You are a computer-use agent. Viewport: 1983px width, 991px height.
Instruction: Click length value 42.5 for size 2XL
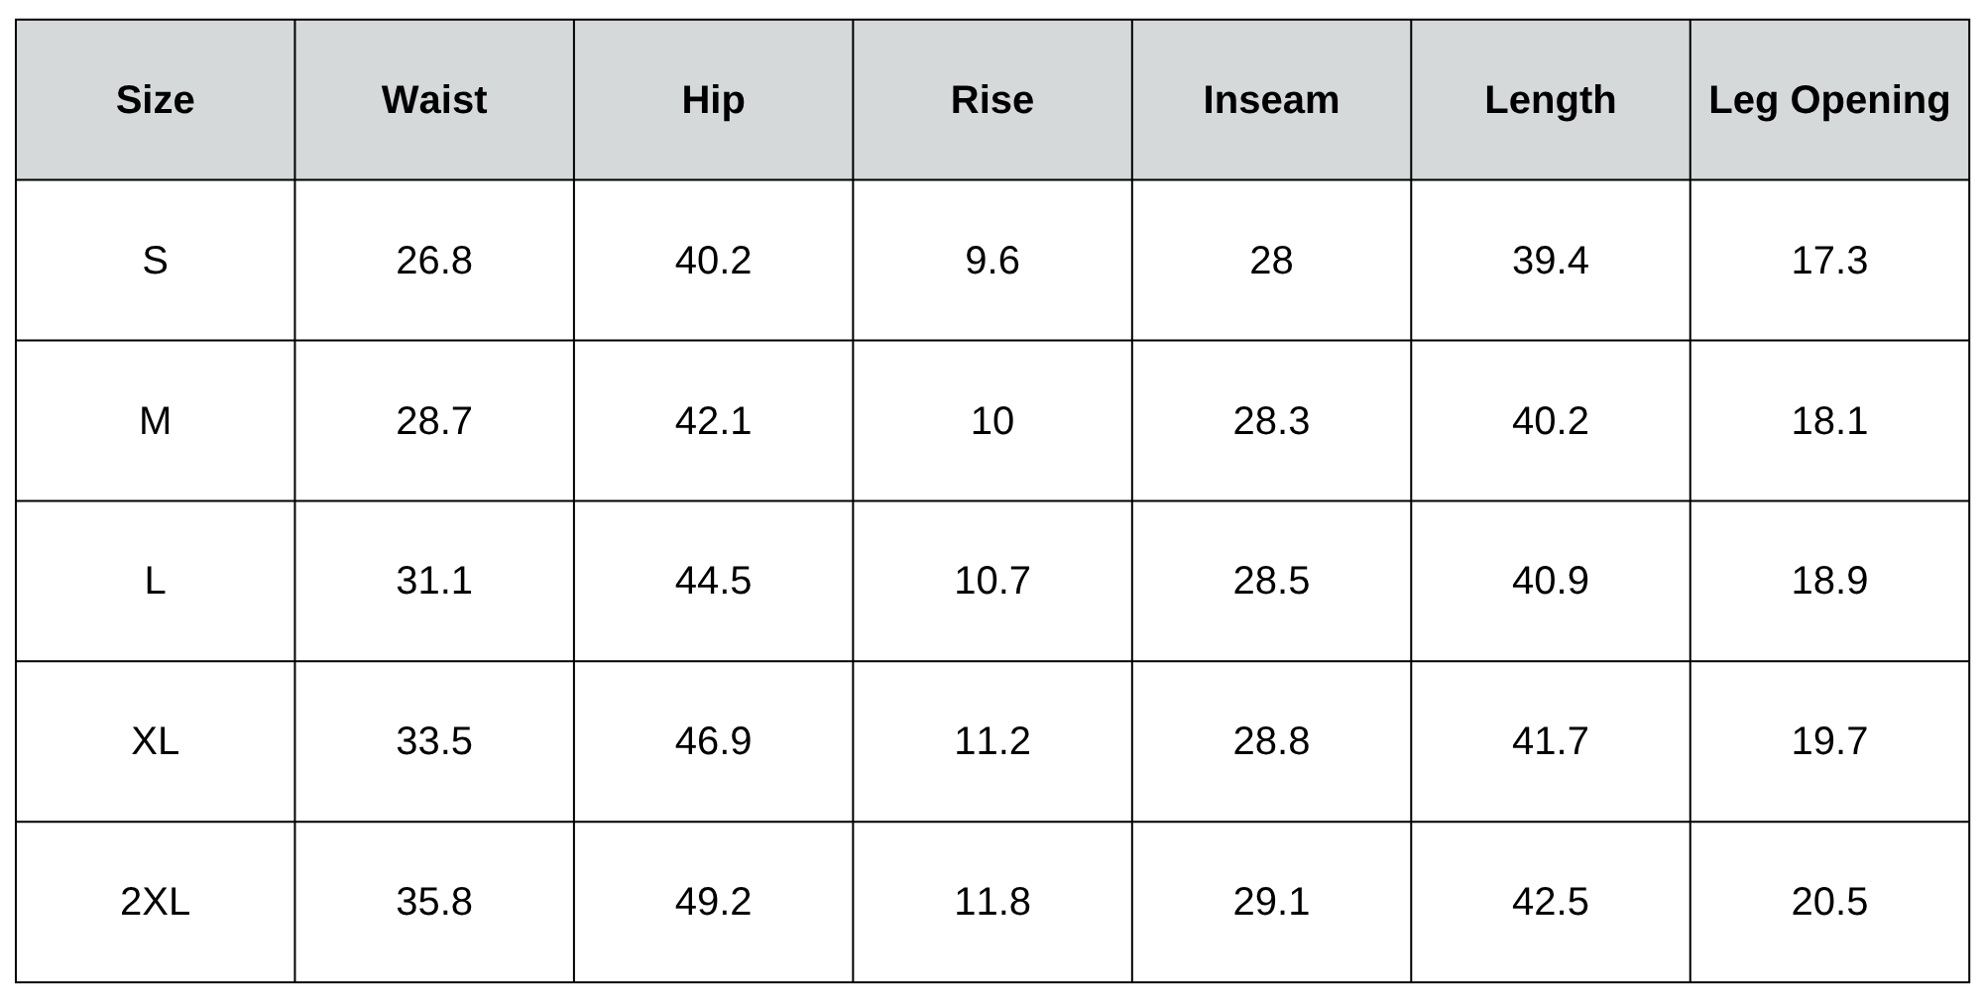[x=1550, y=902]
